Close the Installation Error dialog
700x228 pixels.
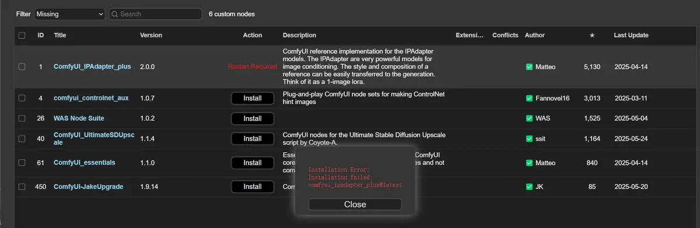pos(355,205)
